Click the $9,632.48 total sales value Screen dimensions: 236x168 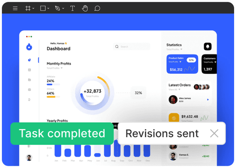[x=189, y=116]
